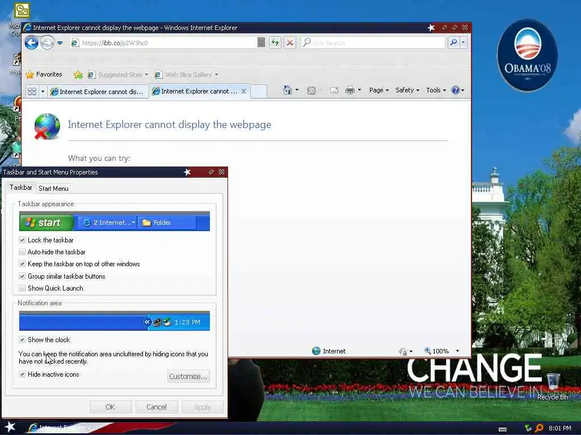Open the star Start button on taskbar
The image size is (581, 435).
point(10,427)
